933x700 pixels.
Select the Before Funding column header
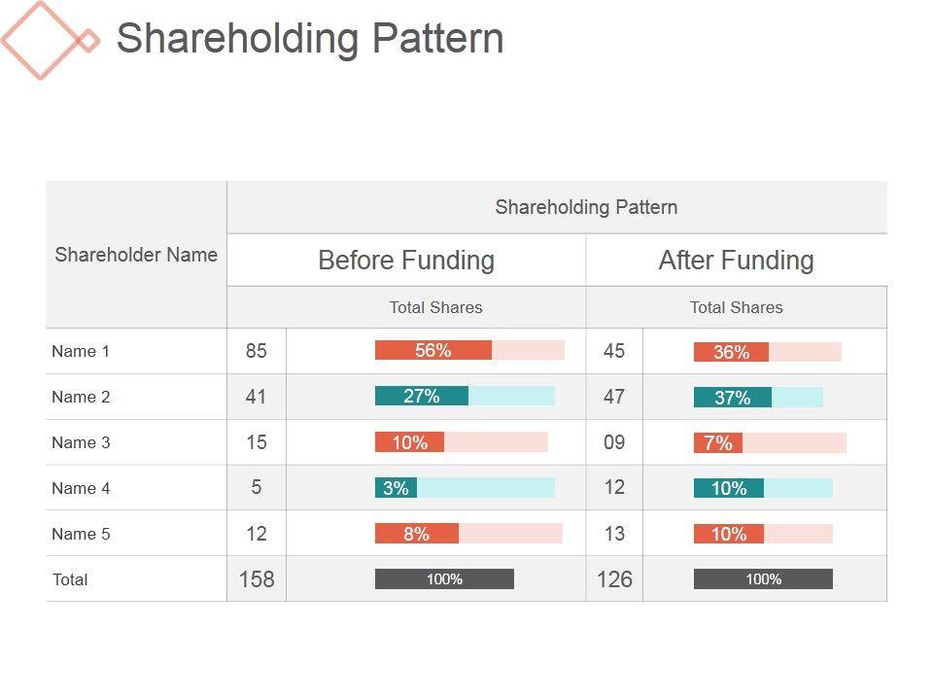pos(406,261)
